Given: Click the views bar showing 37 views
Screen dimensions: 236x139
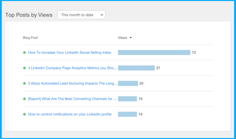Looking at the screenshot, I should coord(136,68).
